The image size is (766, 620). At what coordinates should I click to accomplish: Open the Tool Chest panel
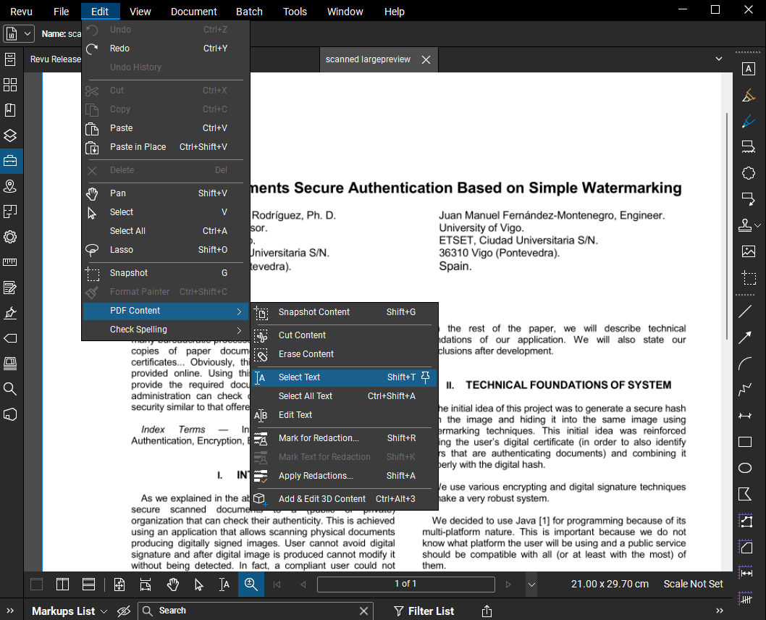click(x=9, y=161)
